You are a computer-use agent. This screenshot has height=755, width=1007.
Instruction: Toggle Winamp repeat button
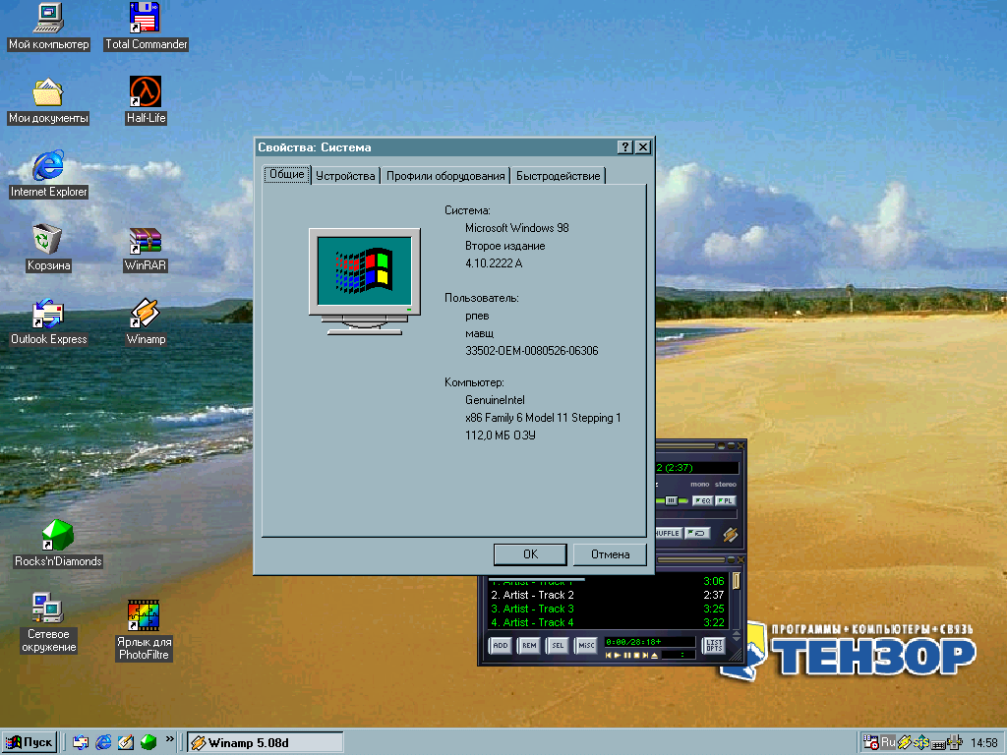pos(697,533)
